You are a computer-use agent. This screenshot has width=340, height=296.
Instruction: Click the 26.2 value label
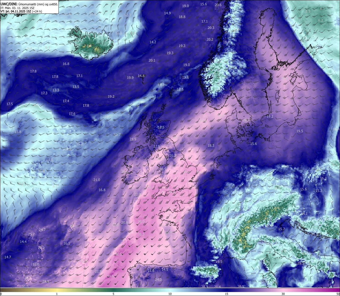tap(41, 248)
